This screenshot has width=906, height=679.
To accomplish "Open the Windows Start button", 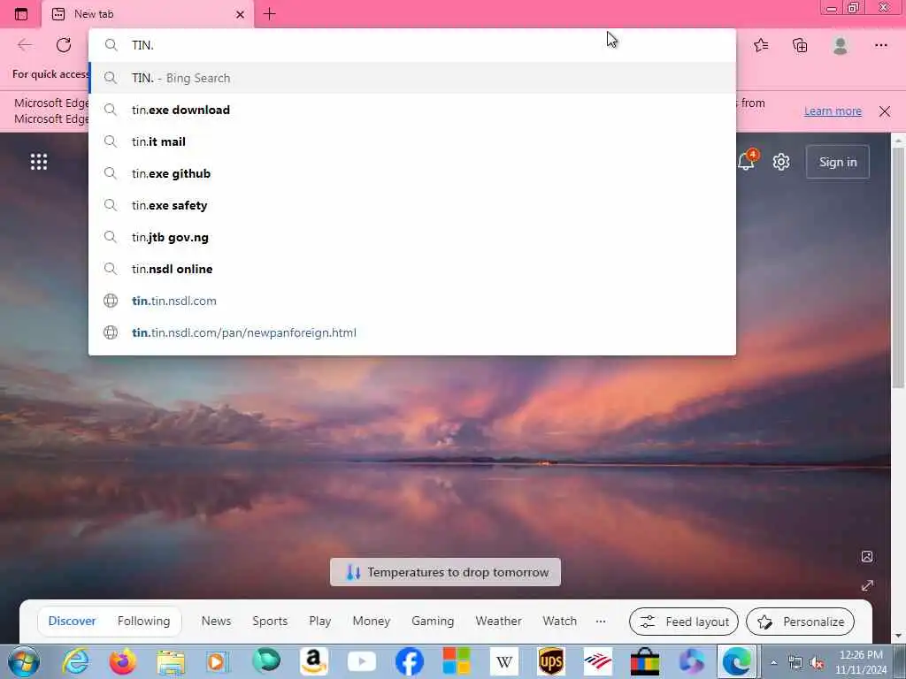I will tap(24, 661).
